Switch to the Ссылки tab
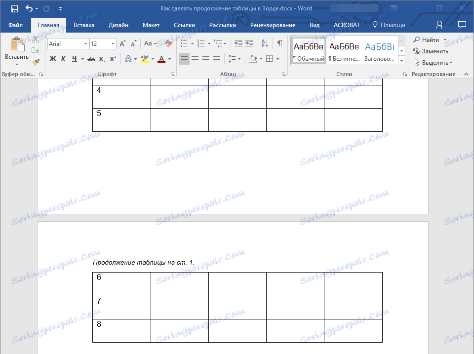Screen dimensions: 474x354 click(184, 25)
